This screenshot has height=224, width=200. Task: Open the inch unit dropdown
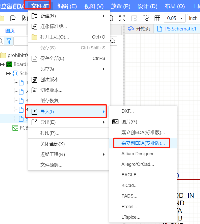click(x=193, y=18)
